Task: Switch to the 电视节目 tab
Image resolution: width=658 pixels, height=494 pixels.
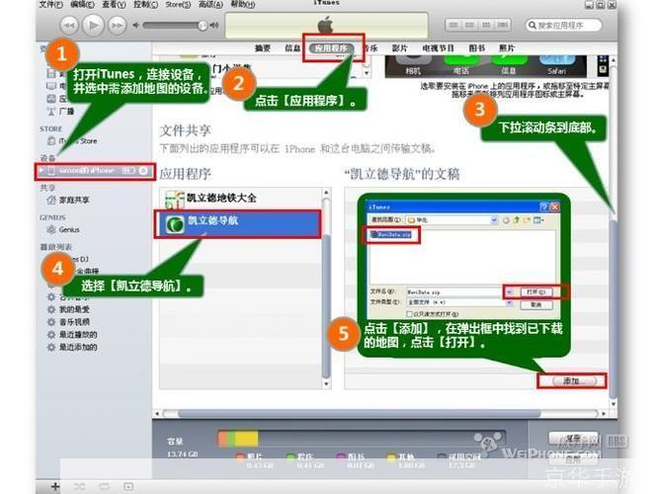Action: click(438, 48)
